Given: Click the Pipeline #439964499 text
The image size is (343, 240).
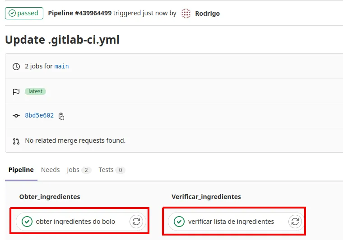Looking at the screenshot, I should point(80,13).
